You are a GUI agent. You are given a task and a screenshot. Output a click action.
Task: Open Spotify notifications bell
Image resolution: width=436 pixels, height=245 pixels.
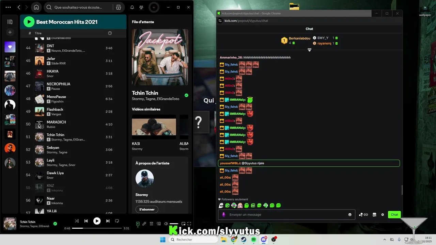click(132, 7)
